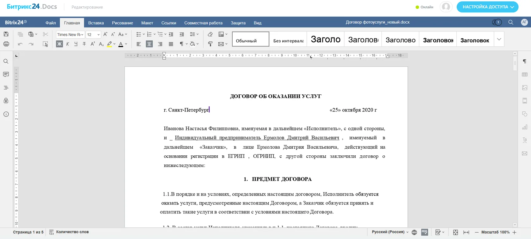
Task: Apply the Без интервала style
Action: (288, 39)
